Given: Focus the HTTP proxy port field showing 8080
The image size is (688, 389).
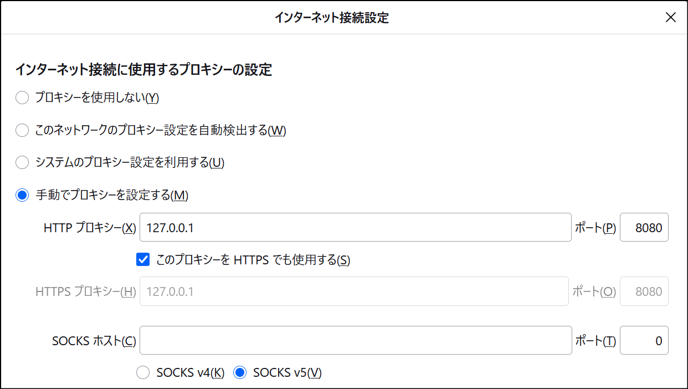Looking at the screenshot, I should coord(644,227).
